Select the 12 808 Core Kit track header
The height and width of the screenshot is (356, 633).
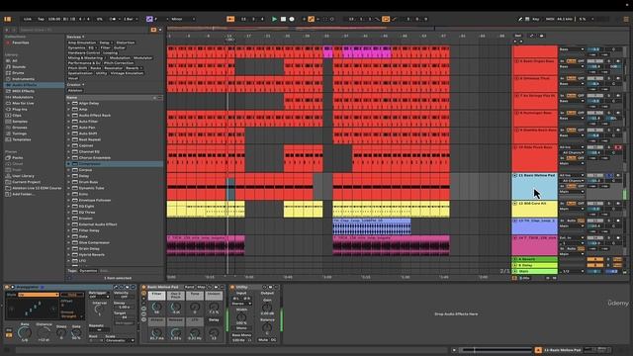coord(534,209)
